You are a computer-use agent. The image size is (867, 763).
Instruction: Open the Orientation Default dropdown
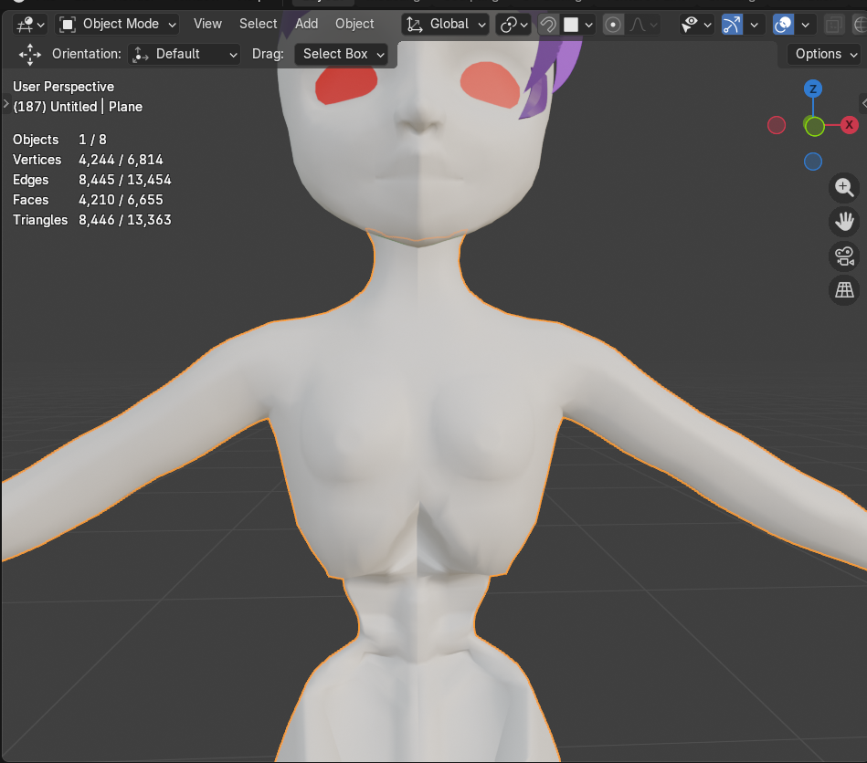185,54
